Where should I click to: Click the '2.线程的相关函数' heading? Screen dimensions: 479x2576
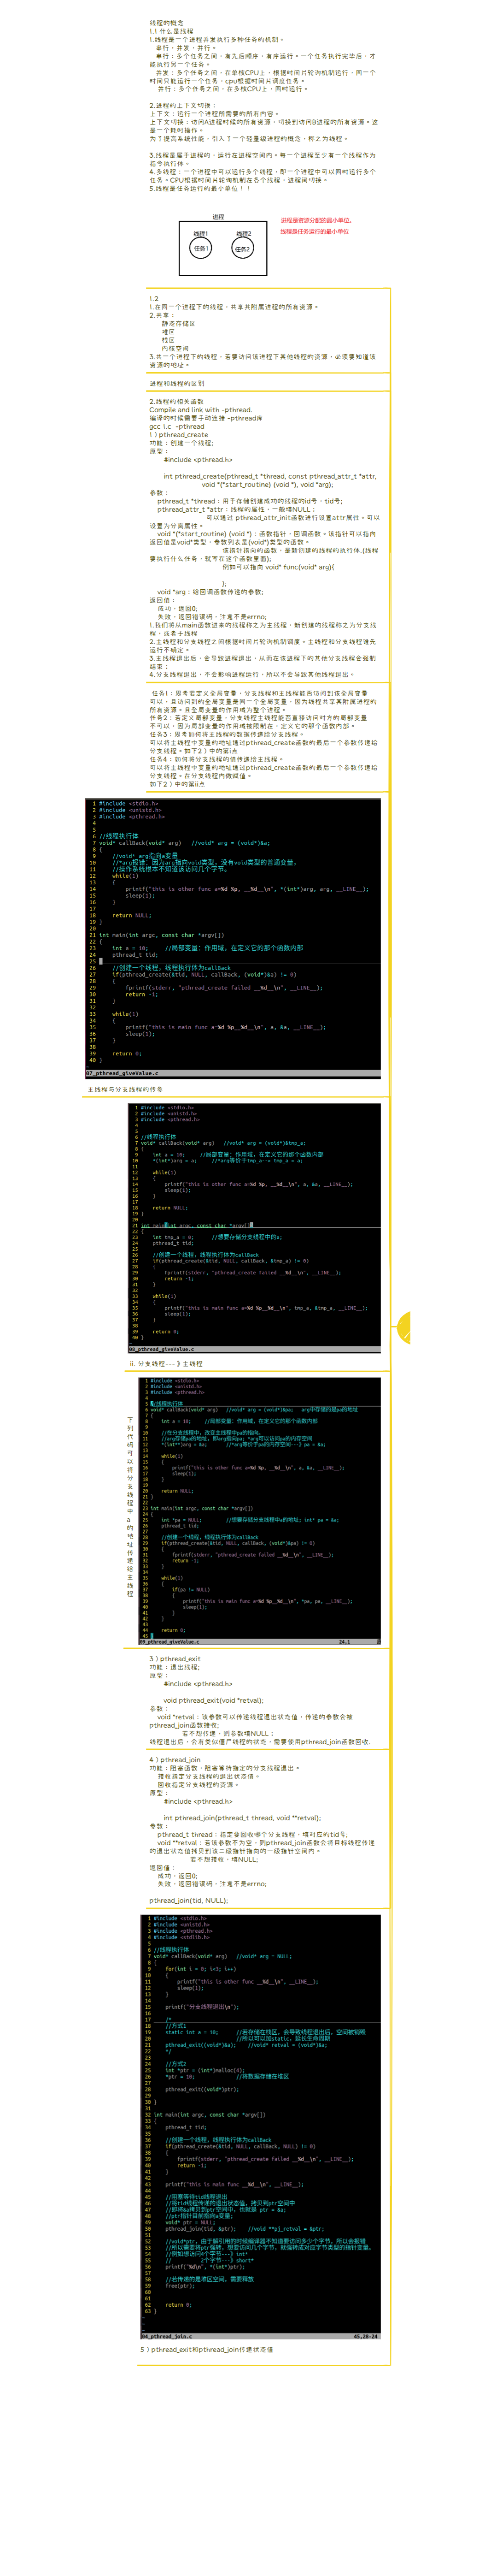coord(177,401)
